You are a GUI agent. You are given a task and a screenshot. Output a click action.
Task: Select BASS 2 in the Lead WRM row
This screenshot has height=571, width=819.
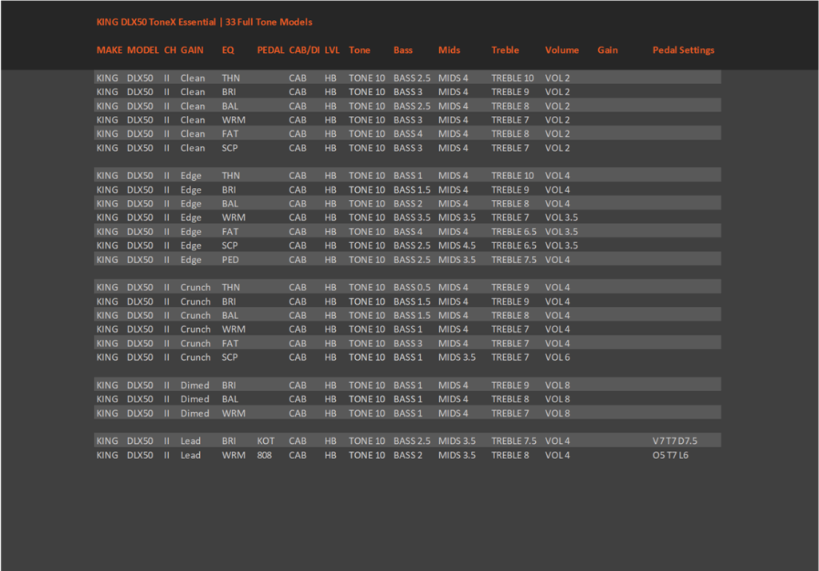407,455
